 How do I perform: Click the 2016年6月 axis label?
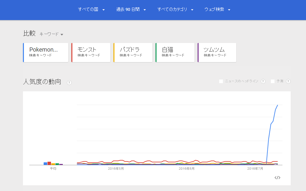coord(187,169)
